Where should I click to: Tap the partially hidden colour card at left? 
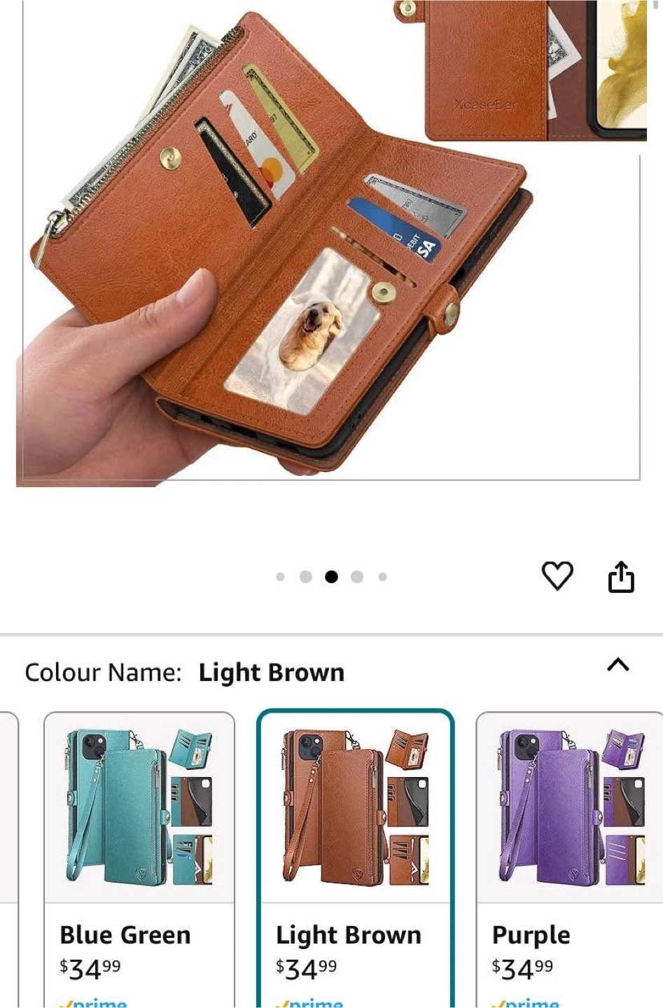click(8, 860)
